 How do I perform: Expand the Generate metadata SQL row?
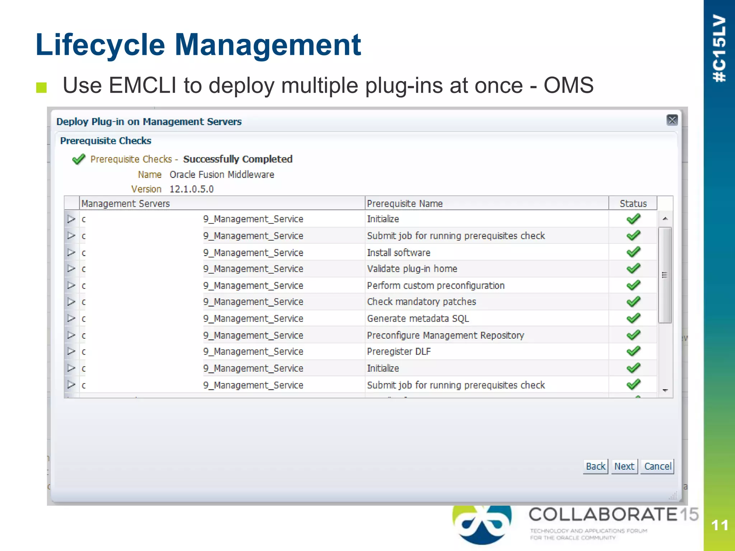tap(71, 319)
